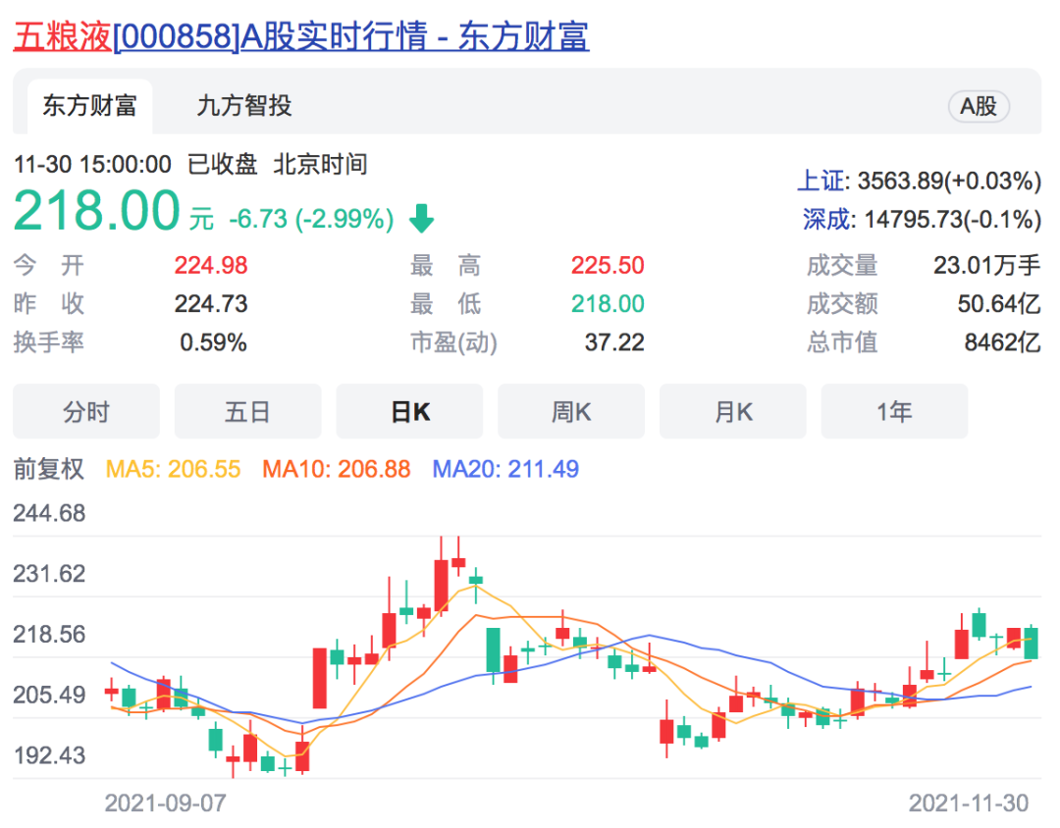Open the 深成 index link

(823, 220)
